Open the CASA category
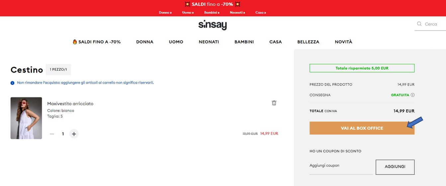The width and height of the screenshot is (446, 186). tap(275, 42)
